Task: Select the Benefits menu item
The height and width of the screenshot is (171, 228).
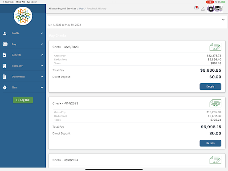Action: pyautogui.click(x=23, y=55)
